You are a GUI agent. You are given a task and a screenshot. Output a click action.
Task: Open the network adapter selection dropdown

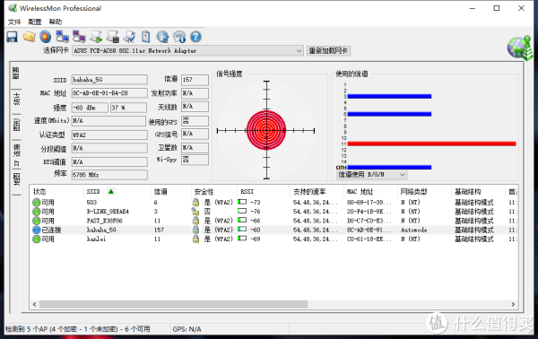pos(187,51)
